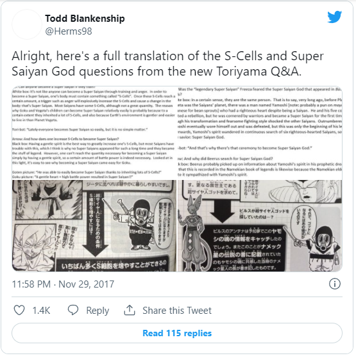Open the Todd Blankenship display name
The width and height of the screenshot is (356, 358).
85,19
